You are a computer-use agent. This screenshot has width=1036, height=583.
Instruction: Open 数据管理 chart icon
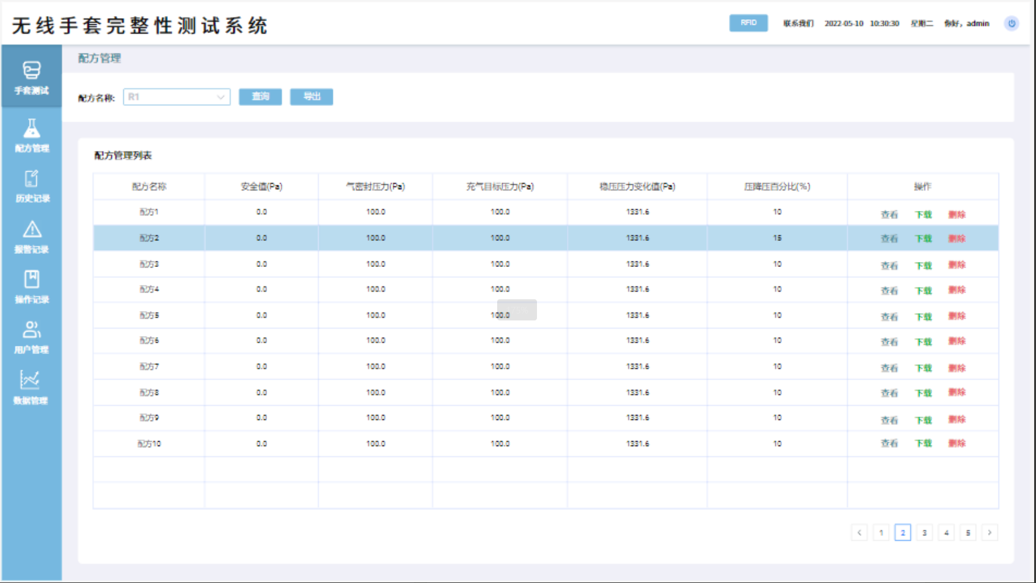(x=30, y=380)
